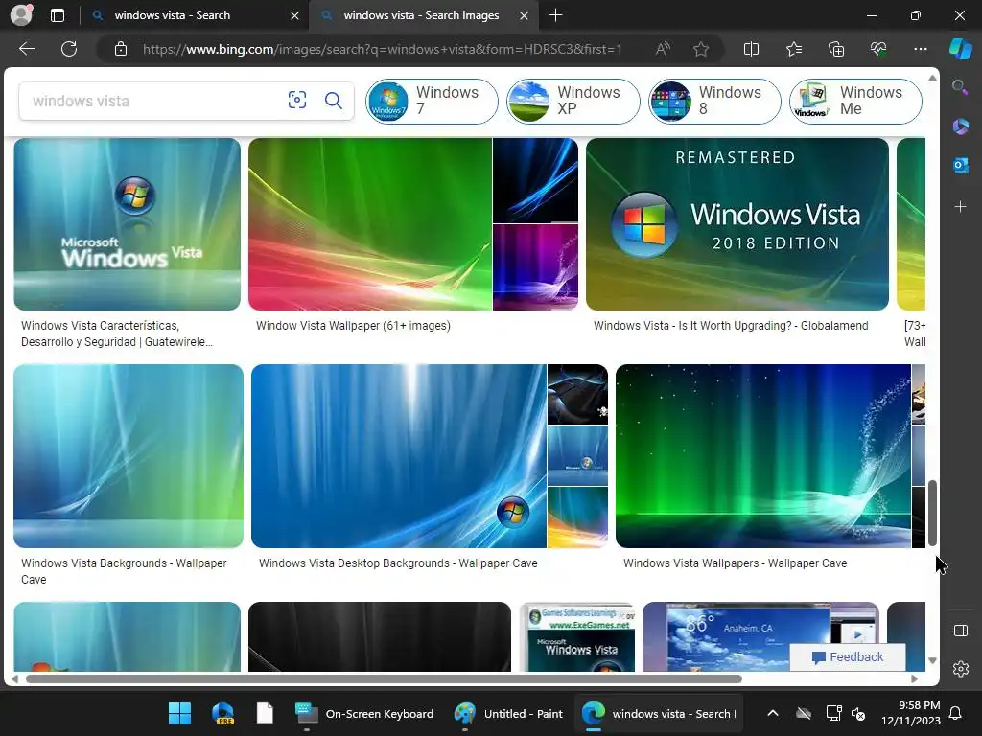This screenshot has width=982, height=736.
Task: Select the Windows 8 related search chip
Action: 714,101
